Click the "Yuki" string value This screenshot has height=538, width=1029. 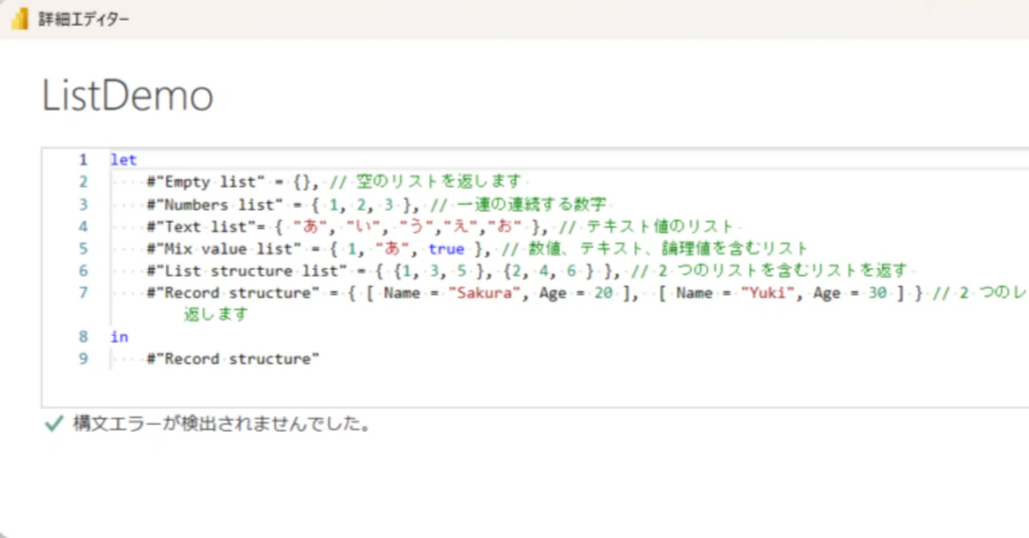(768, 293)
